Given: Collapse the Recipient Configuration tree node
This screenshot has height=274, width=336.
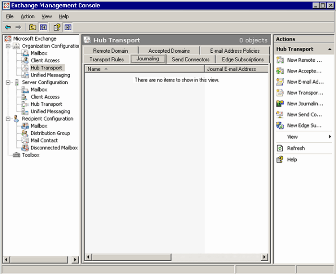Looking at the screenshot, I should [8, 119].
